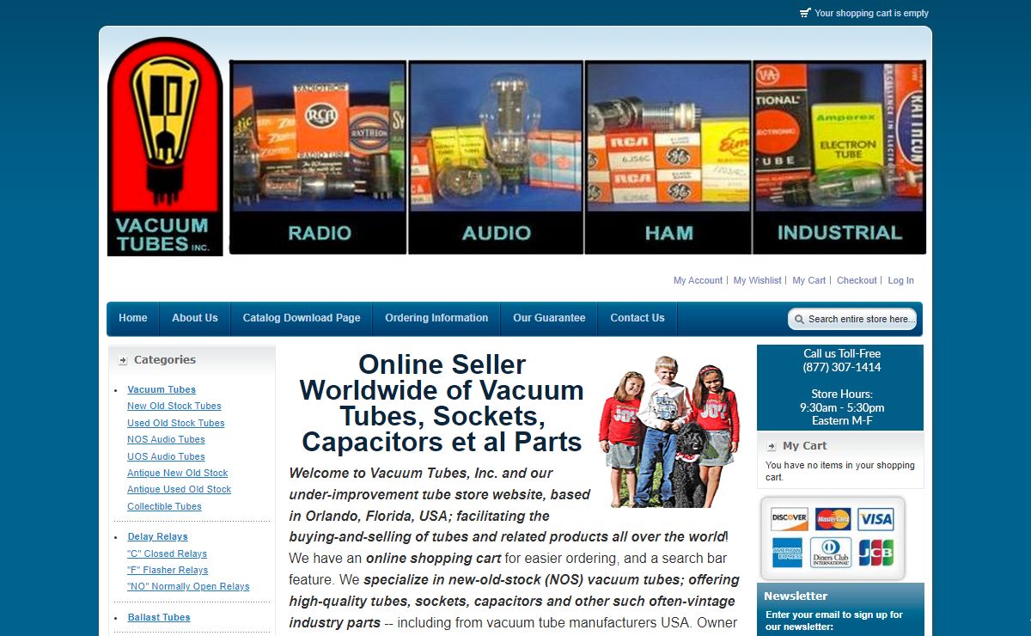The height and width of the screenshot is (636, 1031).
Task: Select Antique New Old Stock
Action: (178, 473)
